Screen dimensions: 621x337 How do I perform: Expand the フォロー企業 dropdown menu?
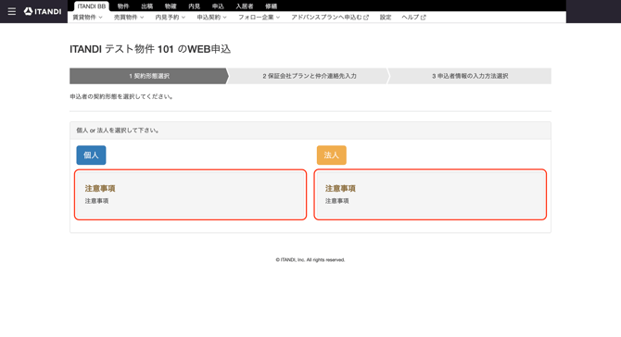coord(259,18)
